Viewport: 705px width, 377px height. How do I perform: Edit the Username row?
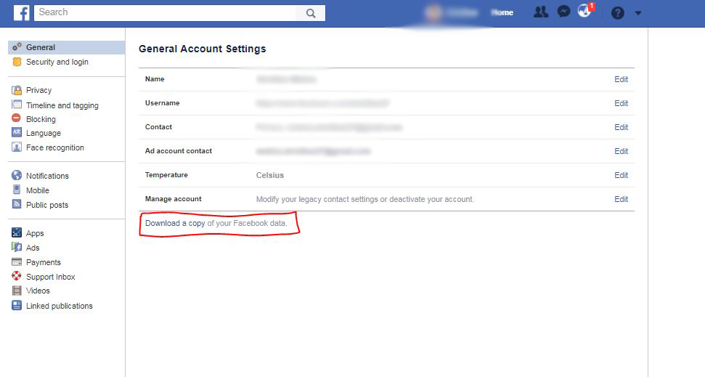621,104
